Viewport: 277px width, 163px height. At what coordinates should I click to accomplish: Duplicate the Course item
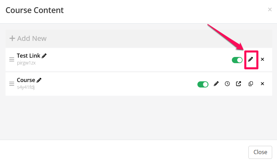pos(250,84)
